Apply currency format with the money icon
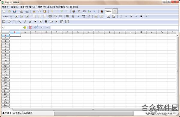 [67, 16]
